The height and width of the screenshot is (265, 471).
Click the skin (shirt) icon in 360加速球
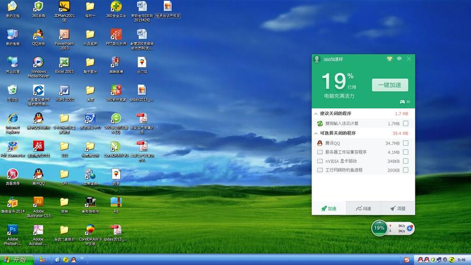click(x=389, y=59)
